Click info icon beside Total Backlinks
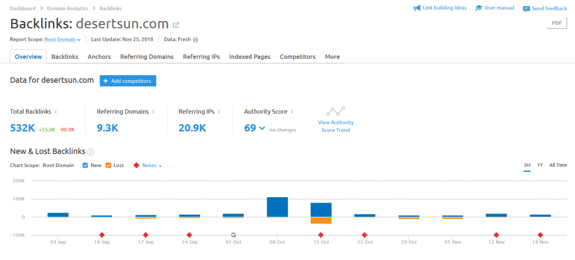This screenshot has height=260, width=575. click(x=56, y=112)
